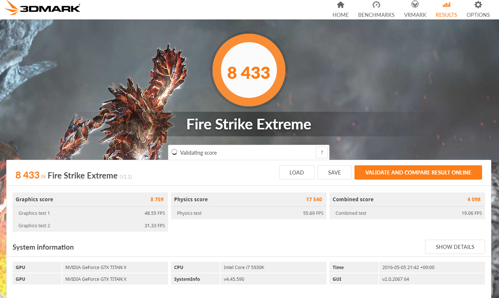Click the question mark help button
Screen dimensions: 499x298
322,152
